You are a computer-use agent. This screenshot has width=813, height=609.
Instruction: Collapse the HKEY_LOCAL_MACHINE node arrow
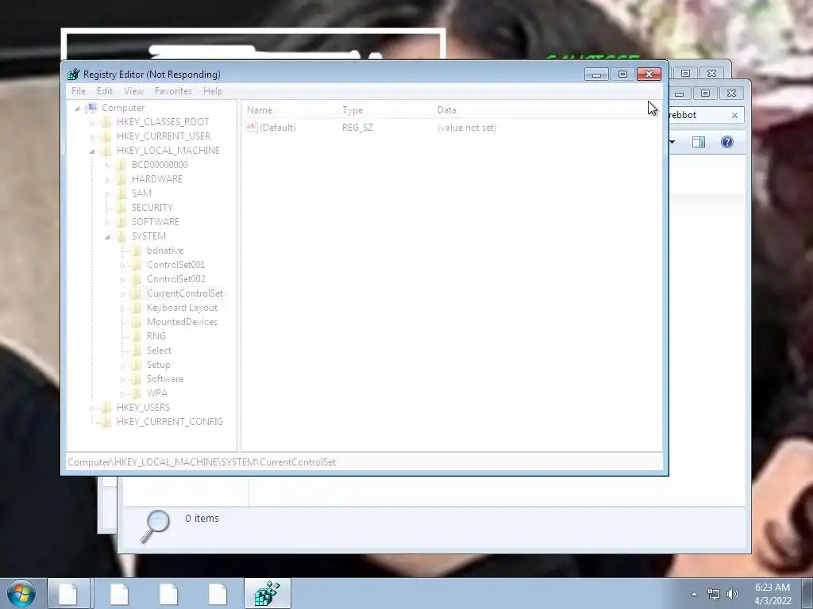92,151
